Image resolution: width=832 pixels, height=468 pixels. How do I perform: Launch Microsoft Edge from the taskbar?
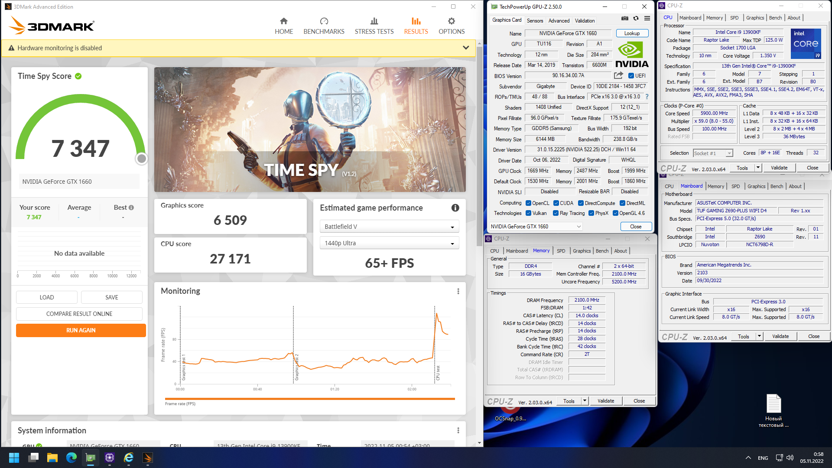point(71,458)
